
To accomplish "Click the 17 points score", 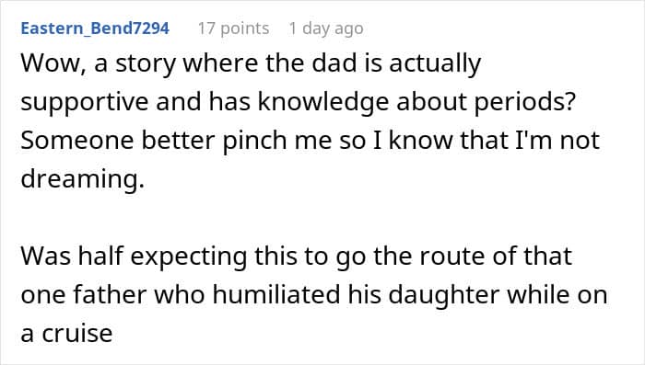I will click(x=234, y=29).
